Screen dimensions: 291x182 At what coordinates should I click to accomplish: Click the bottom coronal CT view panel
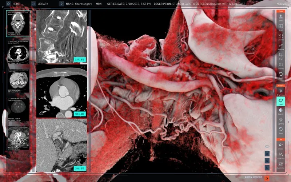(x=61, y=145)
